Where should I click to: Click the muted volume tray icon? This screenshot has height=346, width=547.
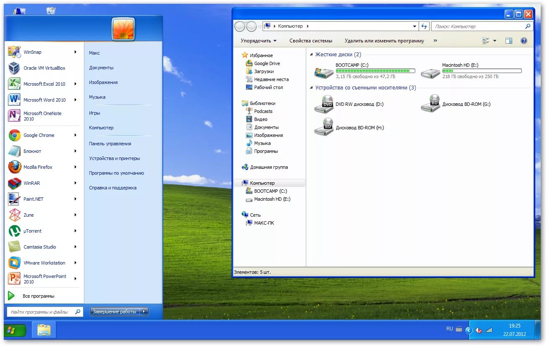479,330
